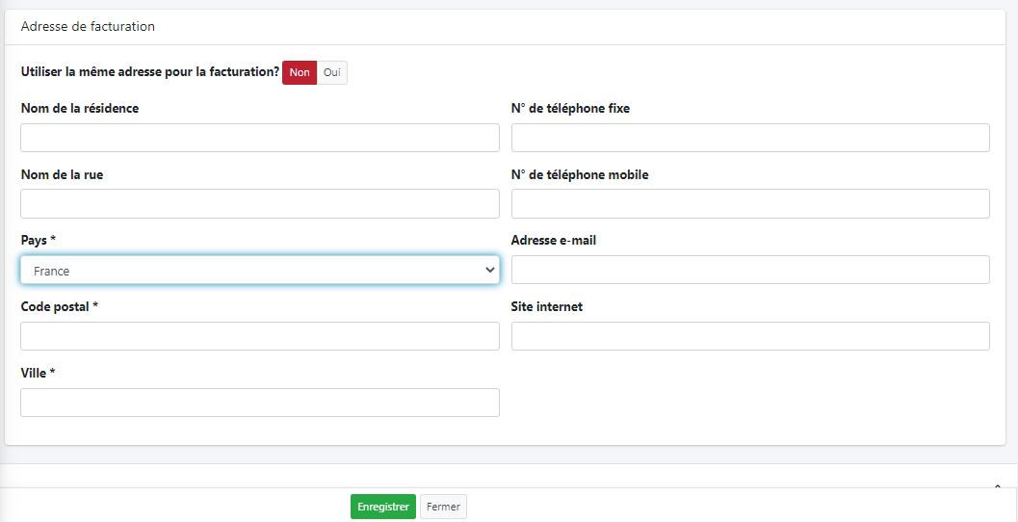The image size is (1018, 522).
Task: Click into the Nom de la rue input
Action: 259,204
